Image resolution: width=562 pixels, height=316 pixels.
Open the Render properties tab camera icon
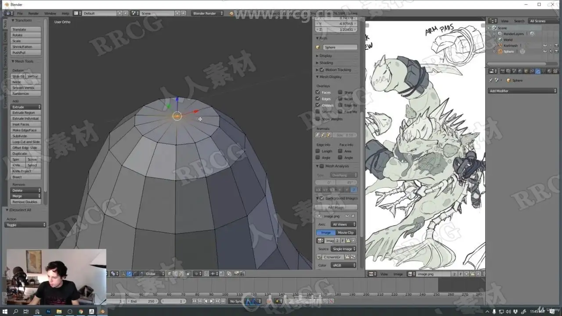(503, 71)
